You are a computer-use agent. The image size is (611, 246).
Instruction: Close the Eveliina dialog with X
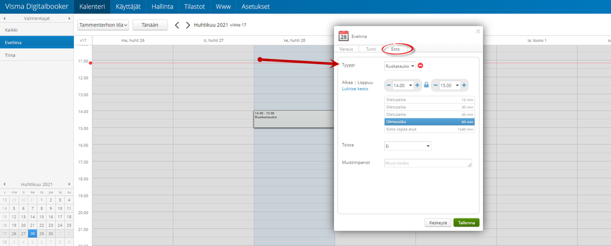pos(478,32)
